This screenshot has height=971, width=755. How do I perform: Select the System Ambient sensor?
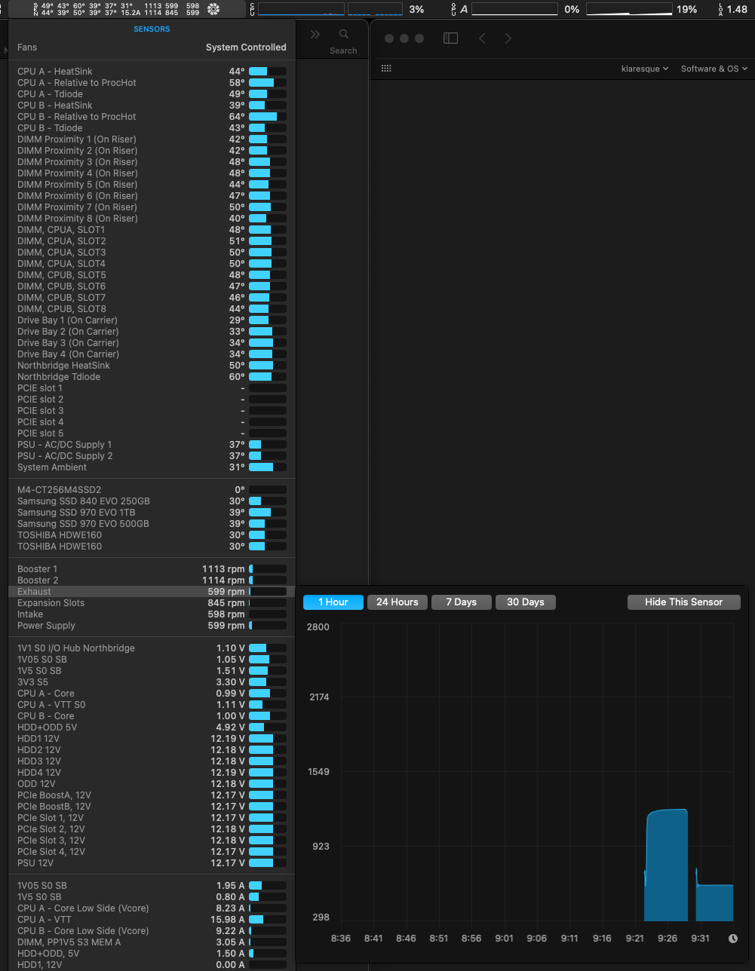coord(152,467)
